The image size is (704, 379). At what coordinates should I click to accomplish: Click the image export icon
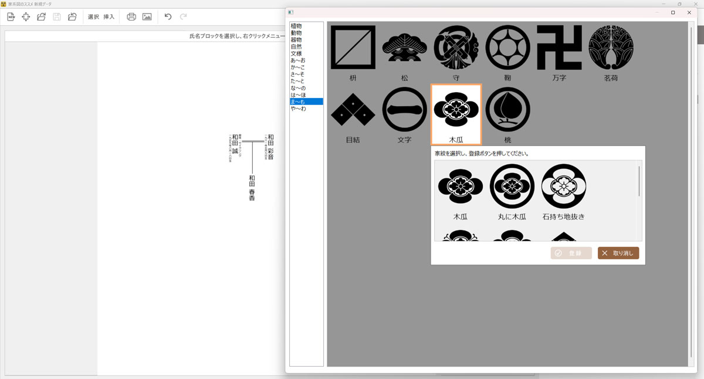click(147, 17)
